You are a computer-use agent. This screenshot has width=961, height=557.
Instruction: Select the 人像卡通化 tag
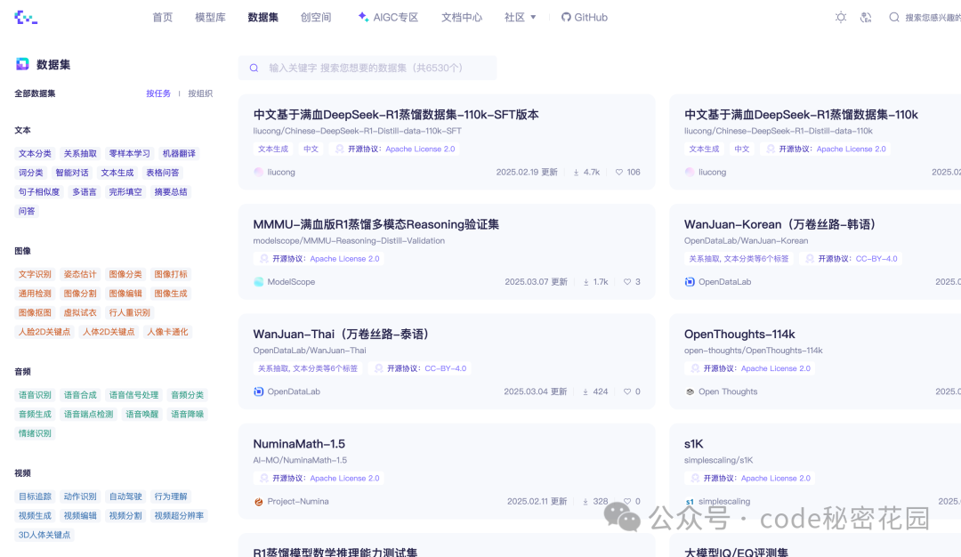point(167,332)
